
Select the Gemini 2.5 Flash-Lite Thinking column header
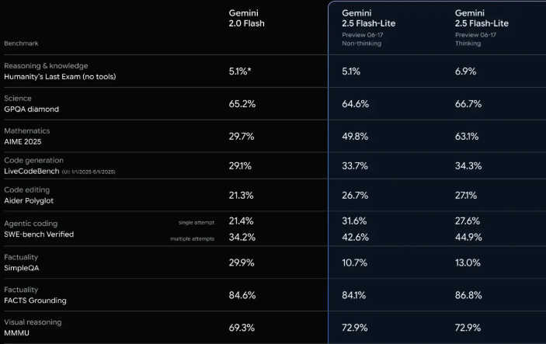[481, 18]
